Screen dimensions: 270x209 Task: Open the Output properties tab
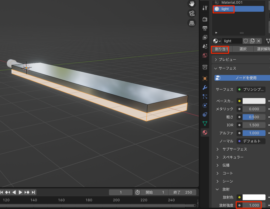205,28
